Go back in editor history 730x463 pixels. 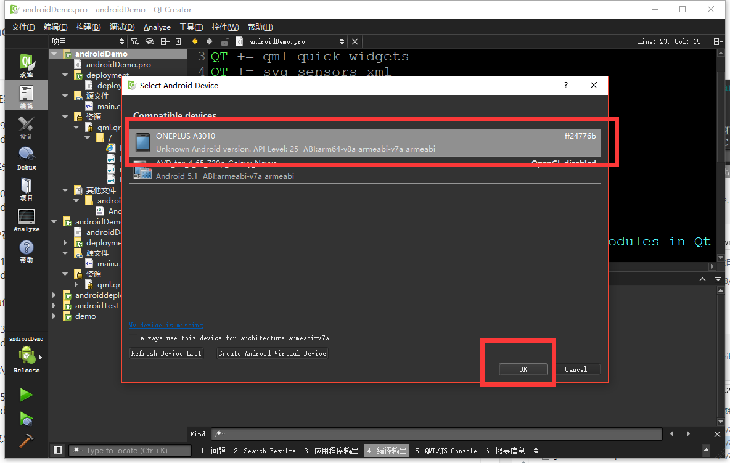[x=195, y=41]
